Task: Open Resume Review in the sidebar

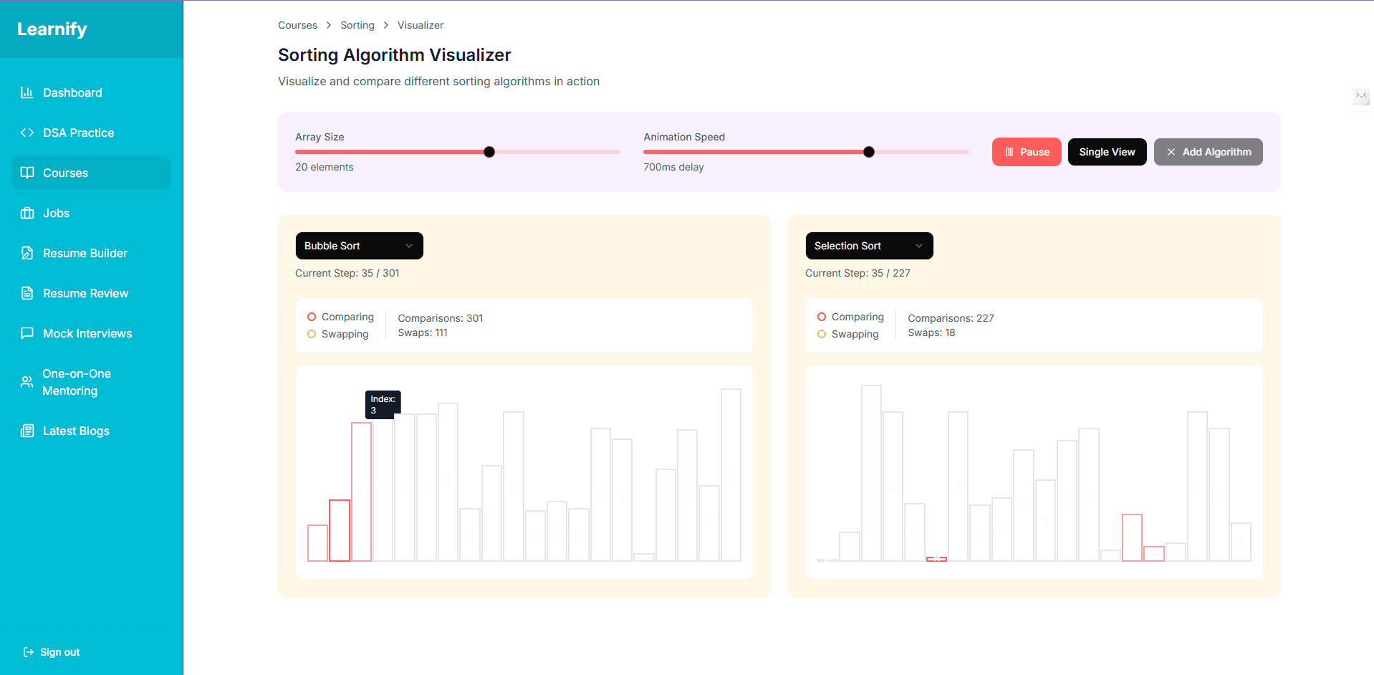Action: 85,293
